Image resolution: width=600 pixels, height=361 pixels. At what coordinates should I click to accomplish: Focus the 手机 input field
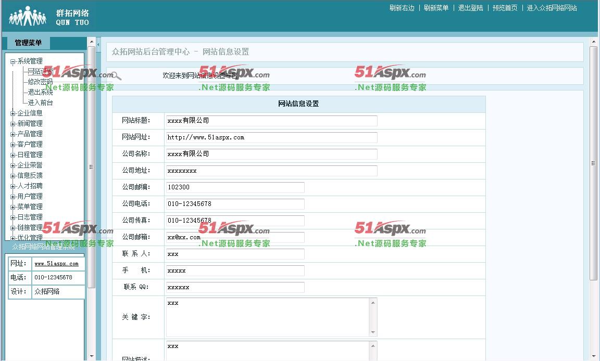click(235, 270)
